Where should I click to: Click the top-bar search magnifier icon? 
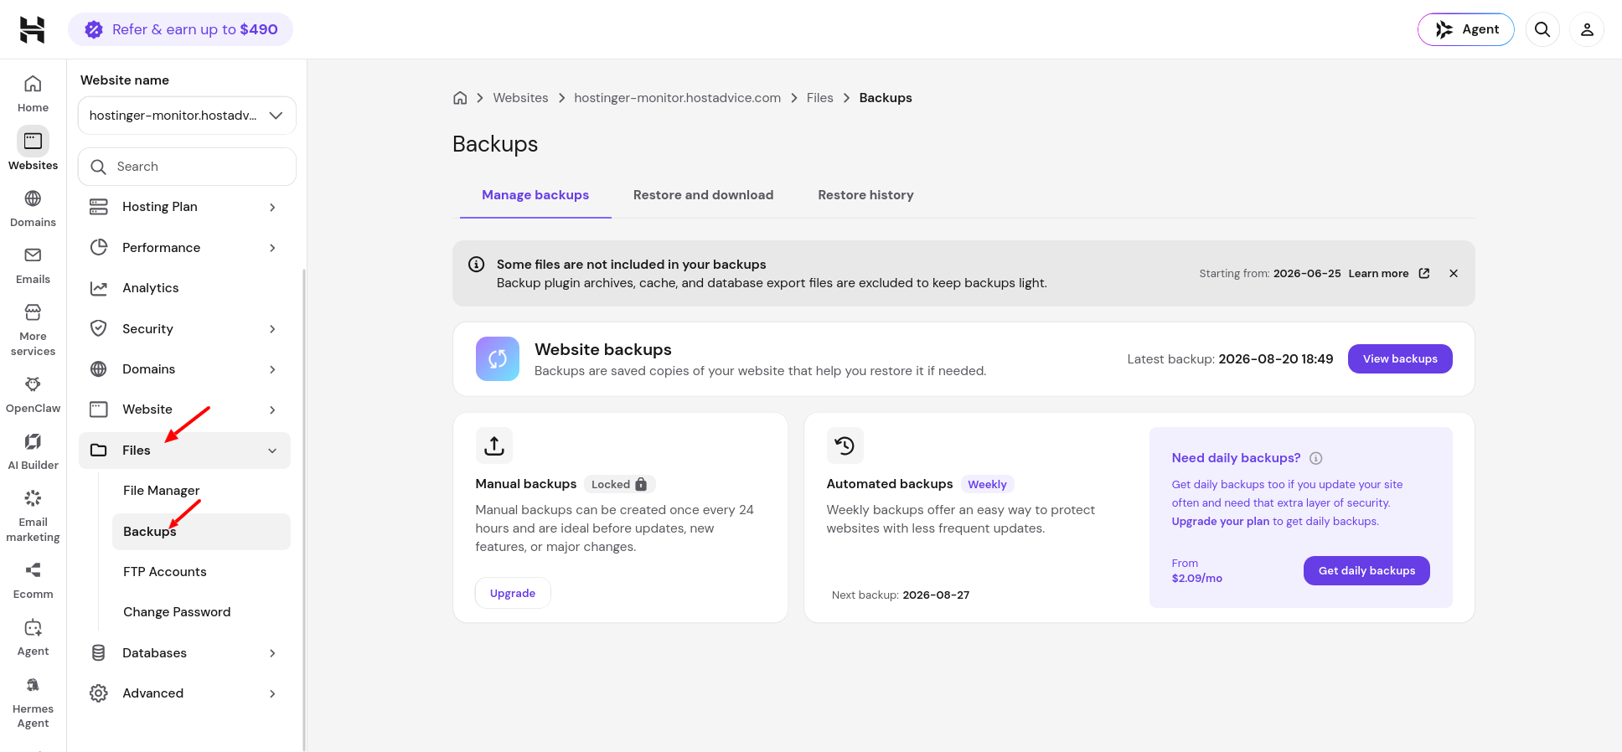pyautogui.click(x=1542, y=29)
